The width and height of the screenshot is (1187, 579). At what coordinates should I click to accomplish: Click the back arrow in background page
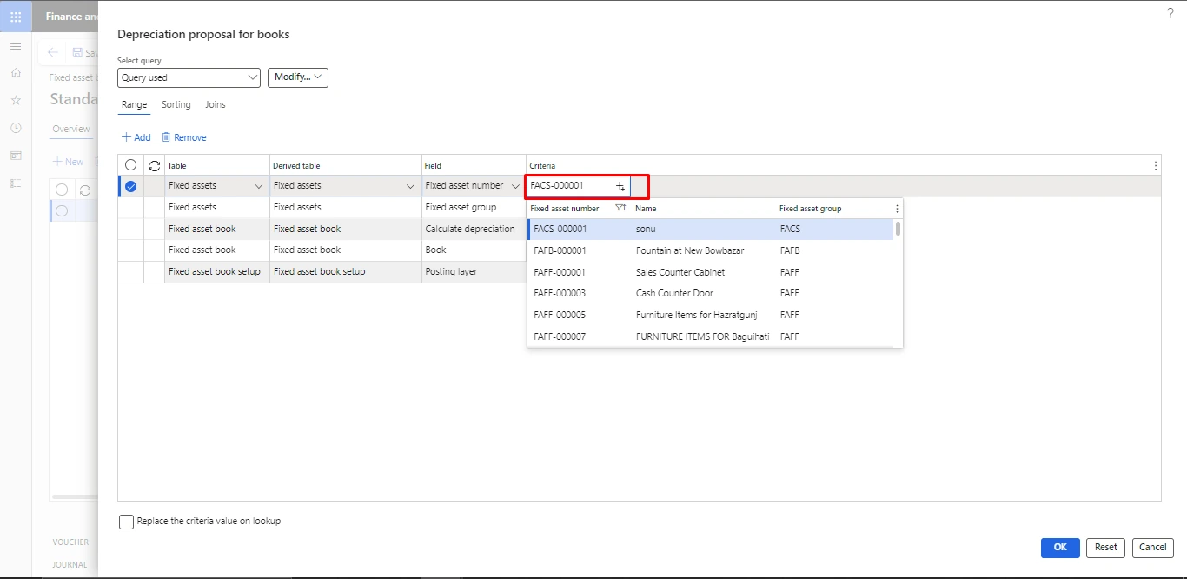pyautogui.click(x=53, y=52)
